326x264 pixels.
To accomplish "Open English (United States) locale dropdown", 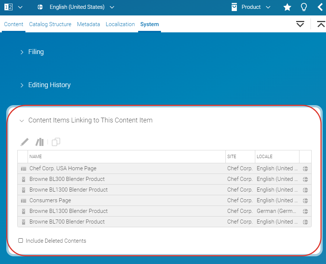I will [77, 7].
